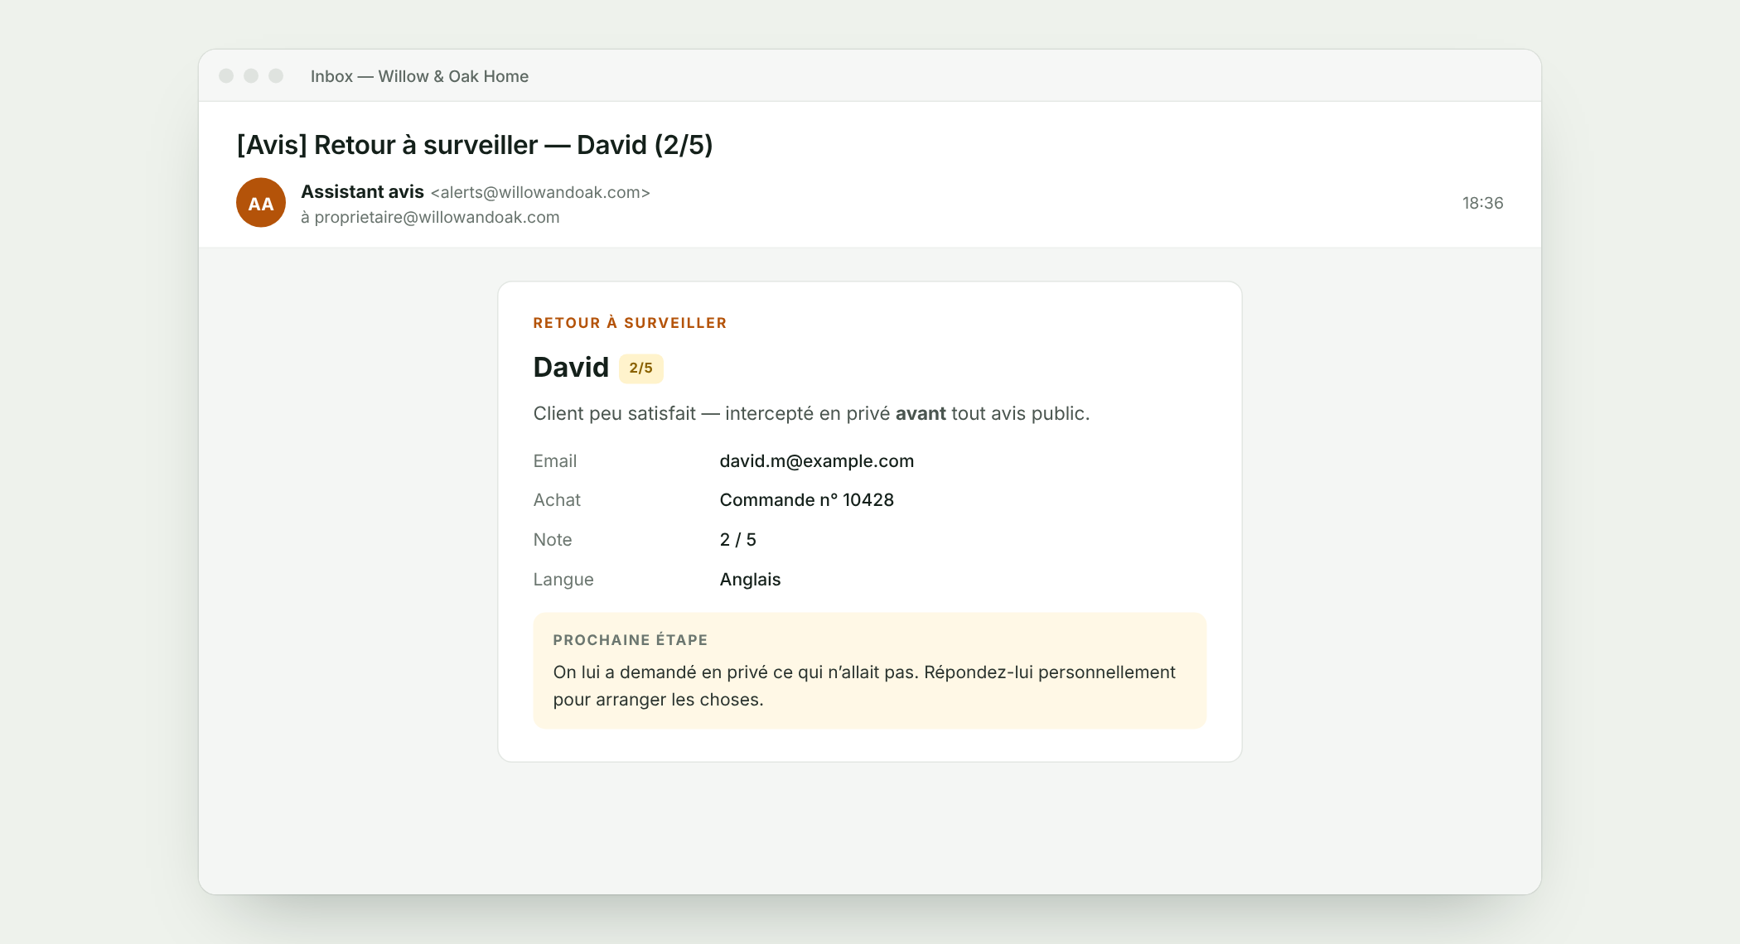Click sender address alerts@willowandoak.com
This screenshot has height=944, width=1740.
point(540,192)
